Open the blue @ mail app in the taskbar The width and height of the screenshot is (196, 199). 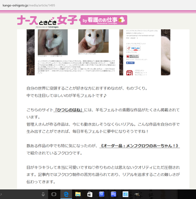102,194
